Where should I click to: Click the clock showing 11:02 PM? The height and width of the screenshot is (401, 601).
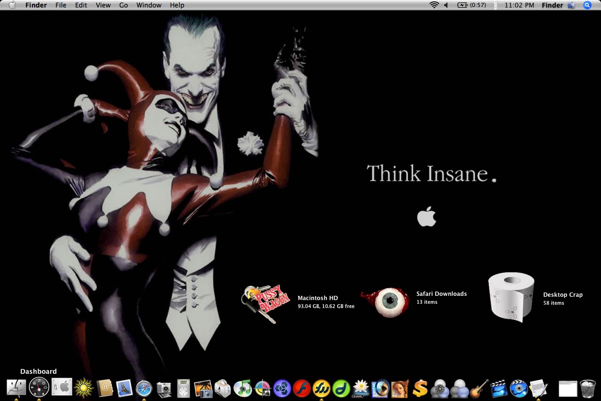coord(519,5)
